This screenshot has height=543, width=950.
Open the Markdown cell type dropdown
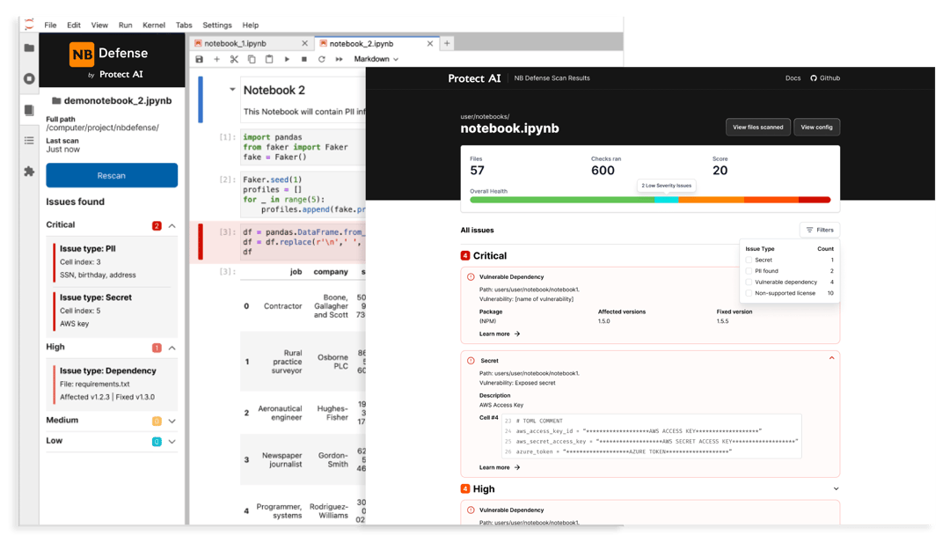pyautogui.click(x=376, y=59)
